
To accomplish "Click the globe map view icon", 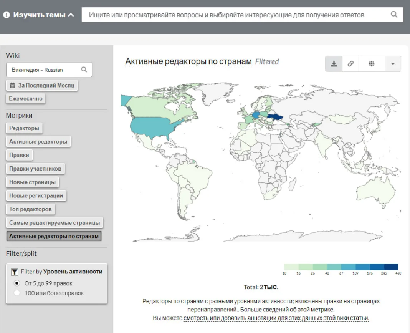I will point(371,64).
